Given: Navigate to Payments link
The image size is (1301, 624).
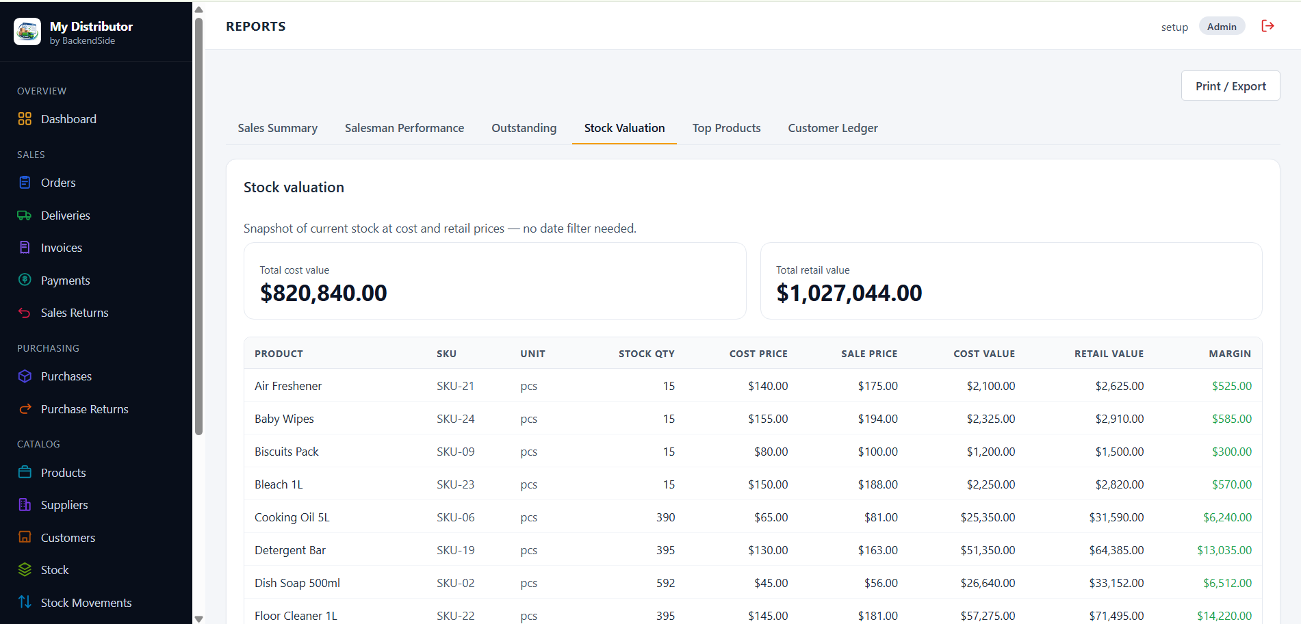Looking at the screenshot, I should pyautogui.click(x=66, y=281).
